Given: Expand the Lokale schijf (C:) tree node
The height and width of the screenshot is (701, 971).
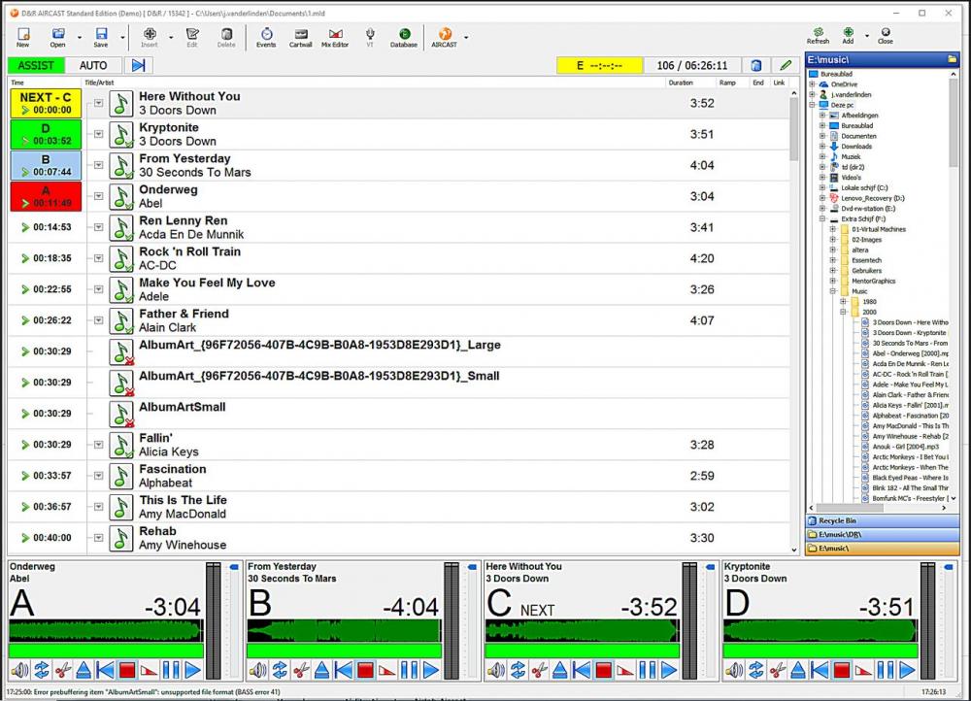Looking at the screenshot, I should [822, 187].
